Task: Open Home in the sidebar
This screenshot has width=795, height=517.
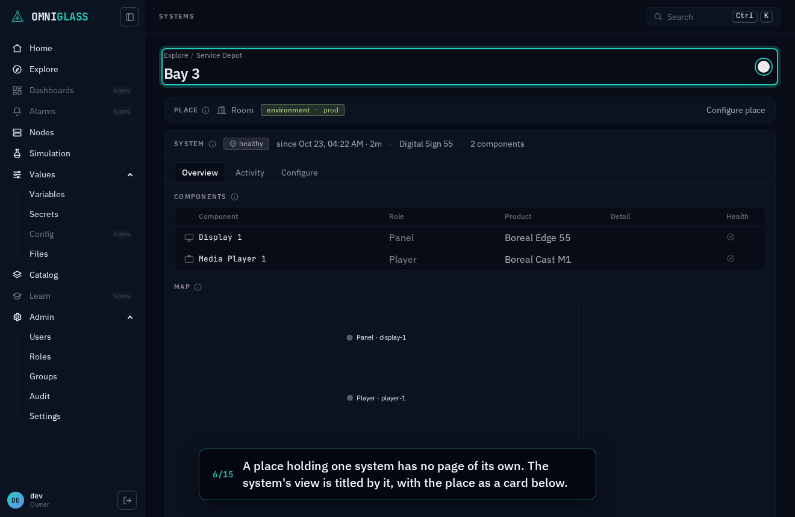Action: pos(72,48)
